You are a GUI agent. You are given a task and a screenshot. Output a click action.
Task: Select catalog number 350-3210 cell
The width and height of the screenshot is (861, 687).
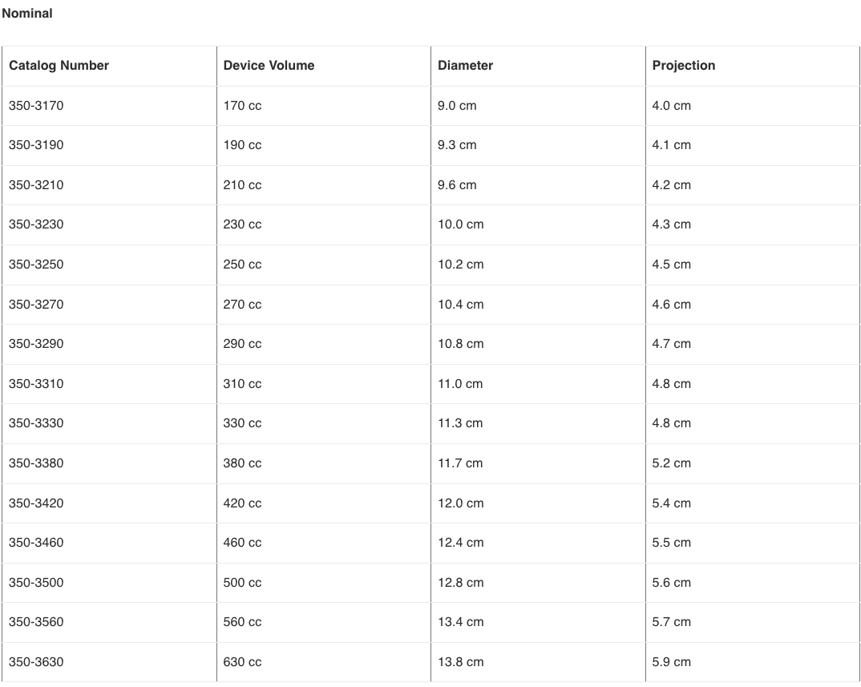click(36, 185)
